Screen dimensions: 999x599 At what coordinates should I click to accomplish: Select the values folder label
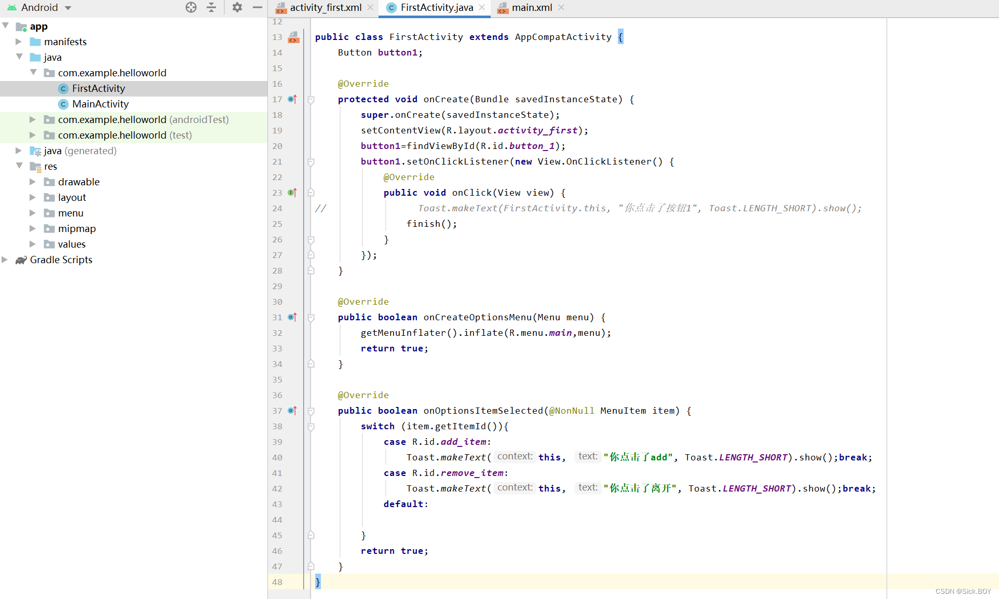72,244
